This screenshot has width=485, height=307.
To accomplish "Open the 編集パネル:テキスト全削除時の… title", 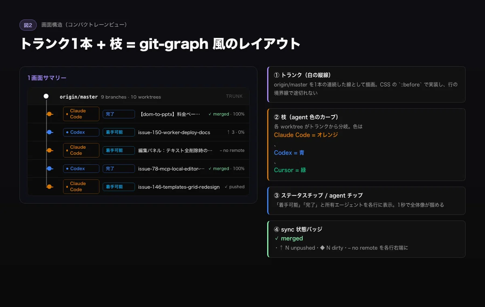I will point(175,150).
